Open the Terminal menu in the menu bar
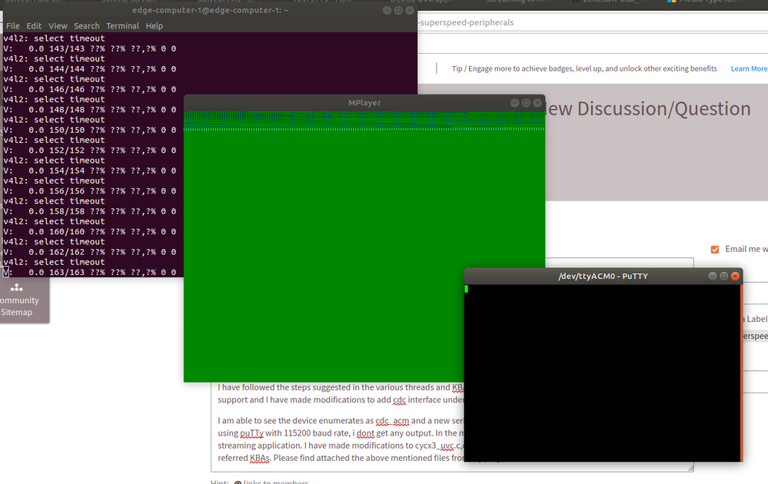 [x=122, y=26]
